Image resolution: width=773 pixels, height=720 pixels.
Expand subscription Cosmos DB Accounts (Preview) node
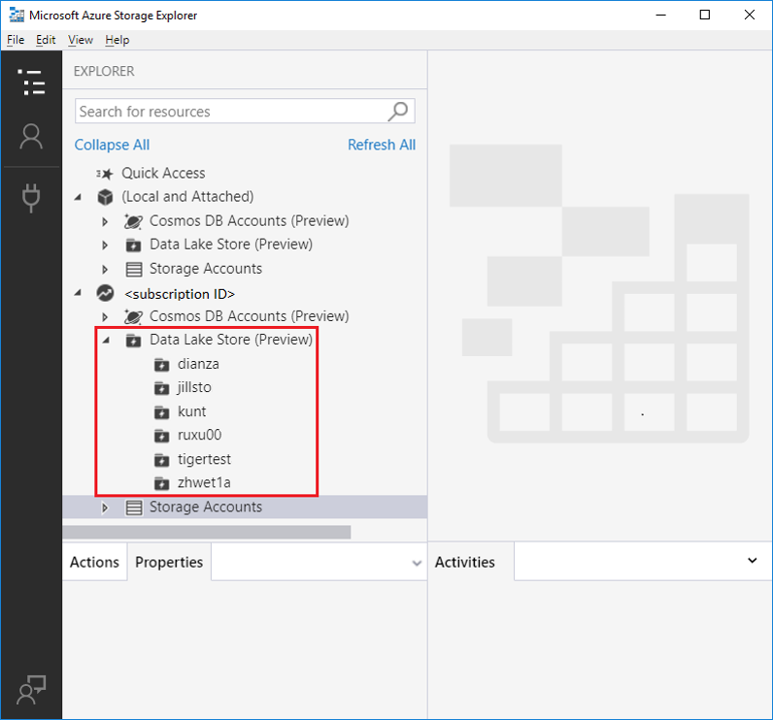(x=105, y=316)
